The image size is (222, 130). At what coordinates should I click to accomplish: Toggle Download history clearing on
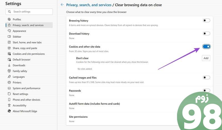coord(206,34)
